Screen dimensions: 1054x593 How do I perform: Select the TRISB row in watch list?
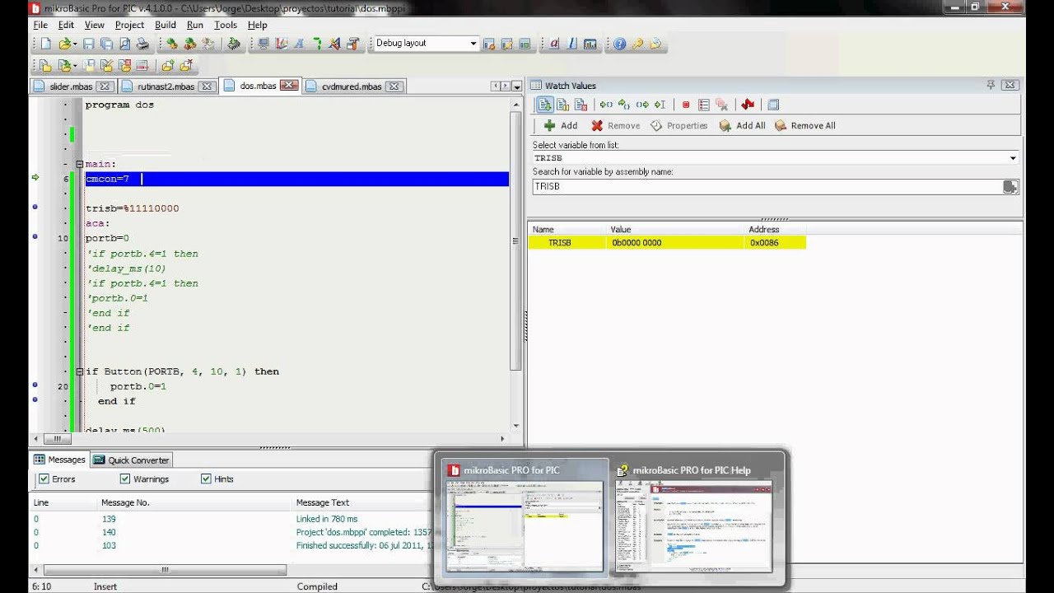[667, 242]
